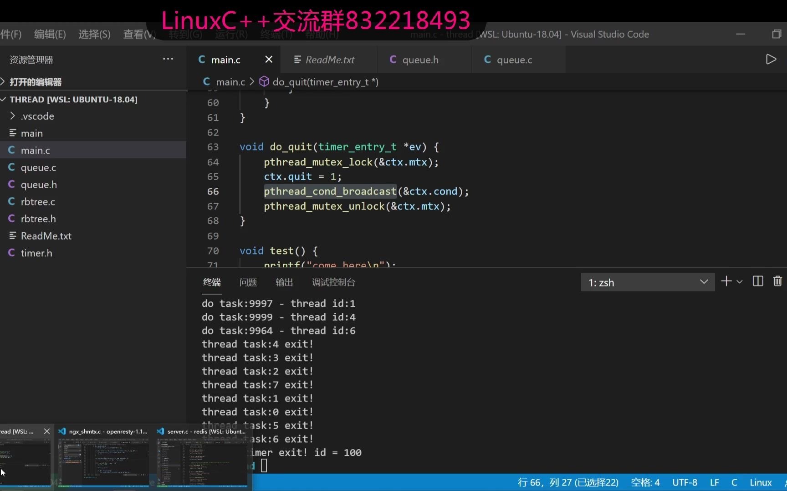The image size is (787, 491).
Task: Change encoding via the UTF-8 indicator
Action: (x=685, y=482)
